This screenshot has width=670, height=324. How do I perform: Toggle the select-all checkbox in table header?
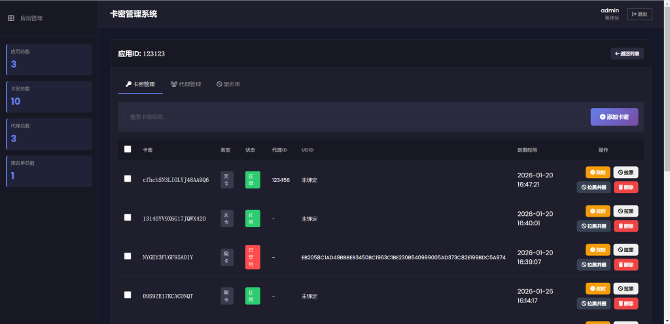point(128,149)
